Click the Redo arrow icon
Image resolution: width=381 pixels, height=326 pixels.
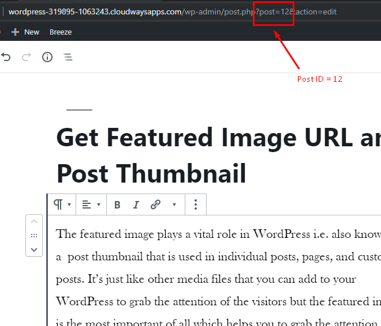coord(27,57)
